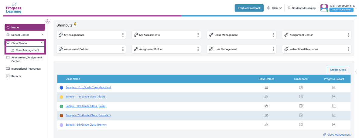This screenshot has height=138, width=359.
Task: Click the Progress Learning logo
Action: (13, 8)
